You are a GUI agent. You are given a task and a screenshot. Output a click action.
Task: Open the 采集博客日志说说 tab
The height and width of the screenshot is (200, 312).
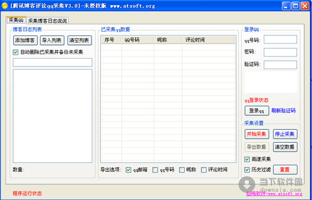tap(47, 20)
